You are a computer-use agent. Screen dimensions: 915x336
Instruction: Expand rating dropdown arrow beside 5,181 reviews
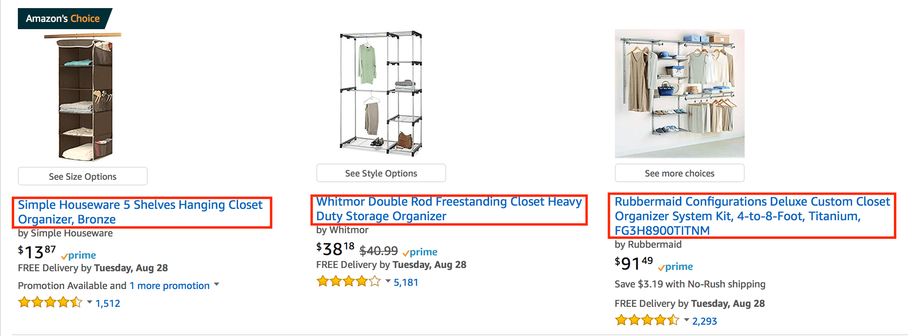[x=388, y=281]
